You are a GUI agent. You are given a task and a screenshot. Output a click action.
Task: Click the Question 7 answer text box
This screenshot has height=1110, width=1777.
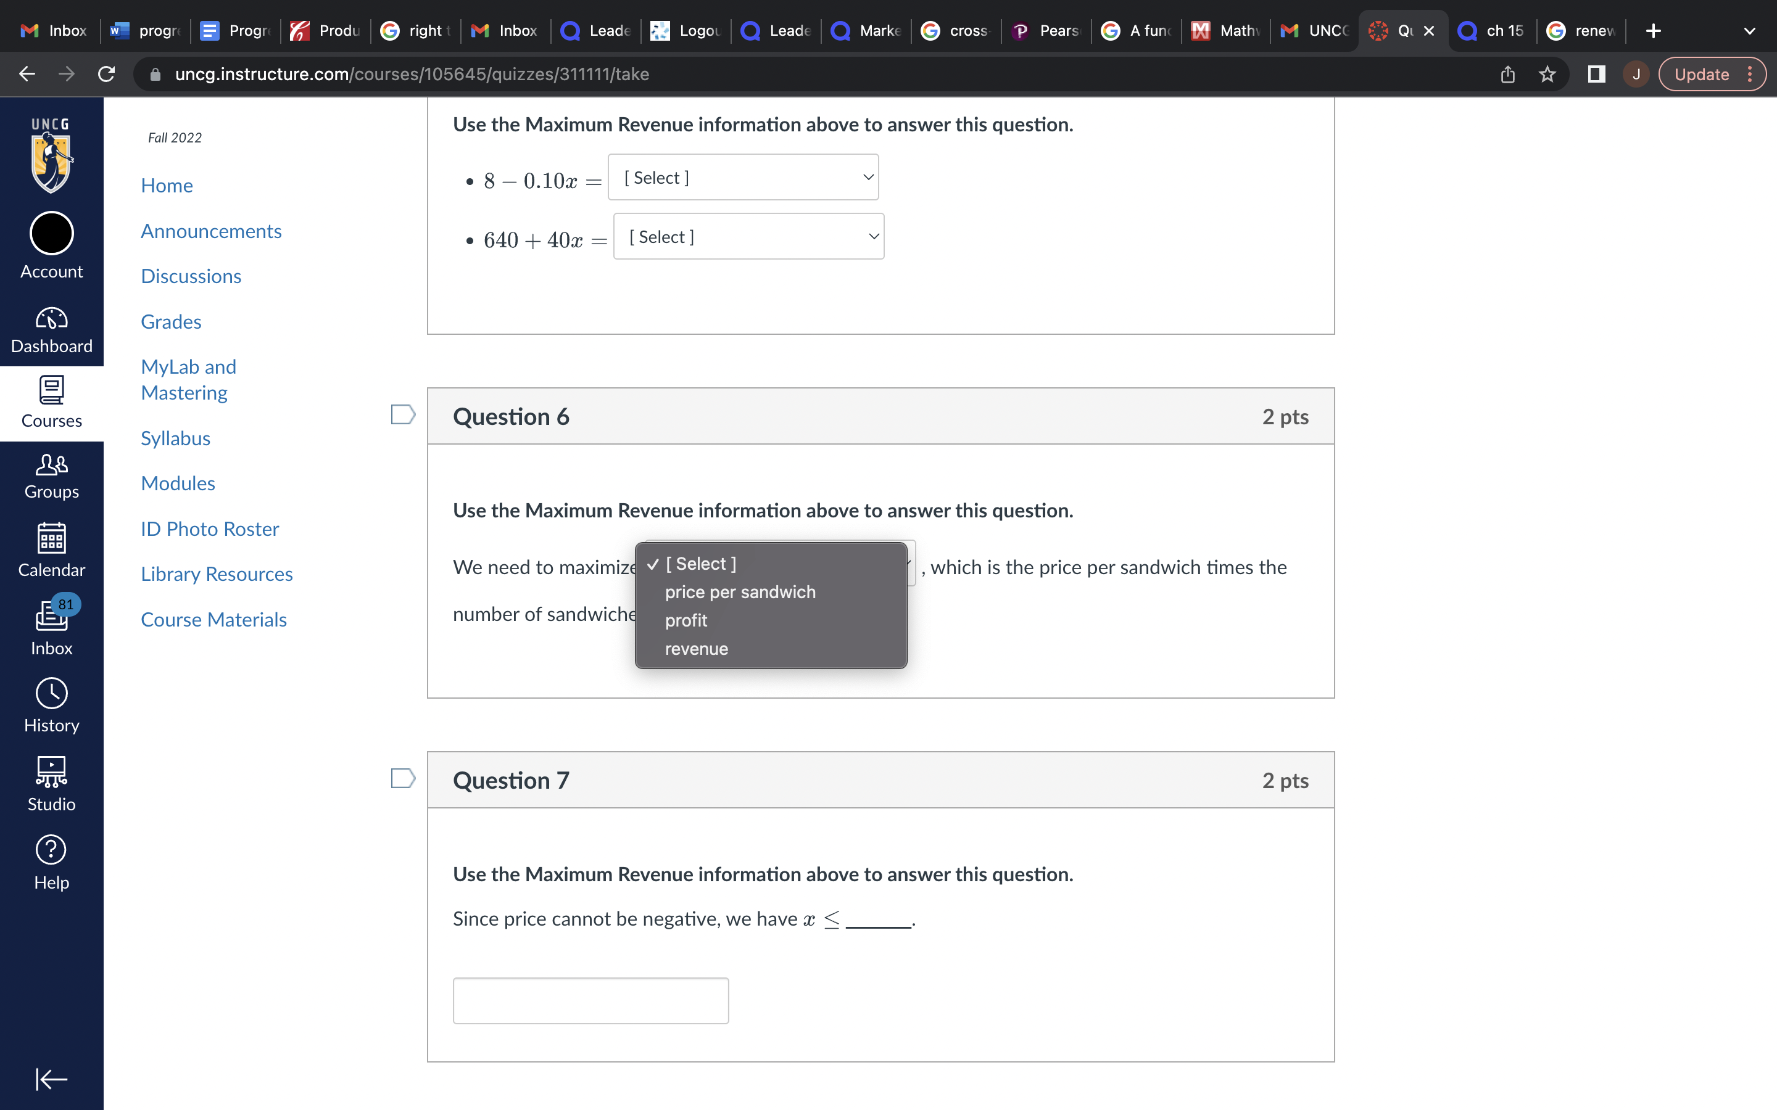pyautogui.click(x=590, y=1000)
